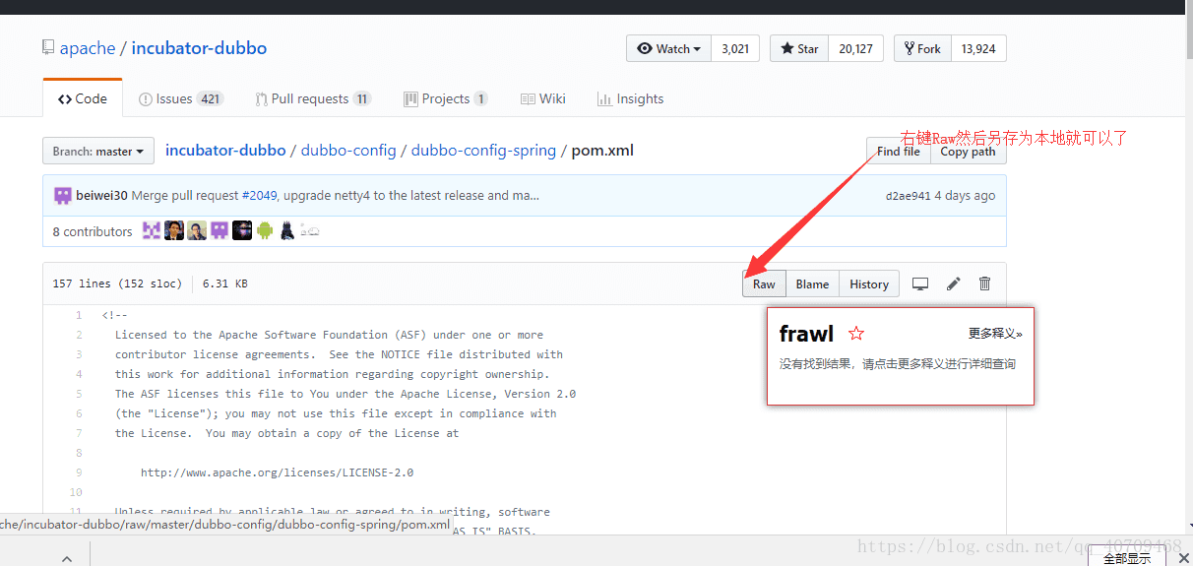Edit the file with the pencil icon
The height and width of the screenshot is (566, 1193).
953,283
